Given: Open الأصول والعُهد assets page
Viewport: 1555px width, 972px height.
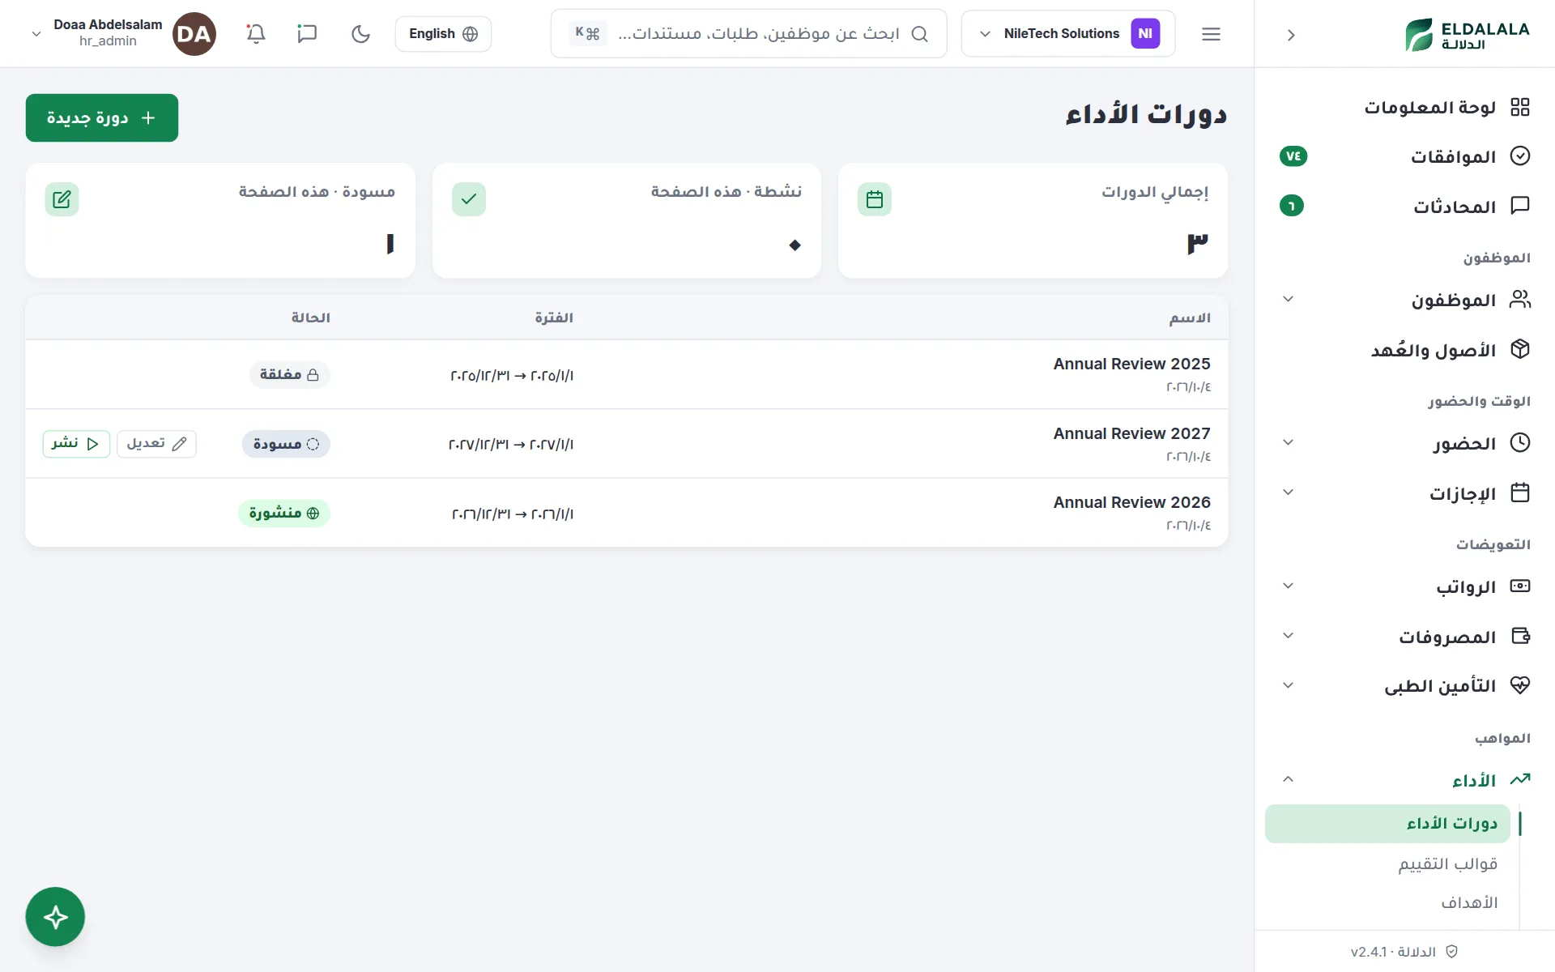Looking at the screenshot, I should (1404, 349).
